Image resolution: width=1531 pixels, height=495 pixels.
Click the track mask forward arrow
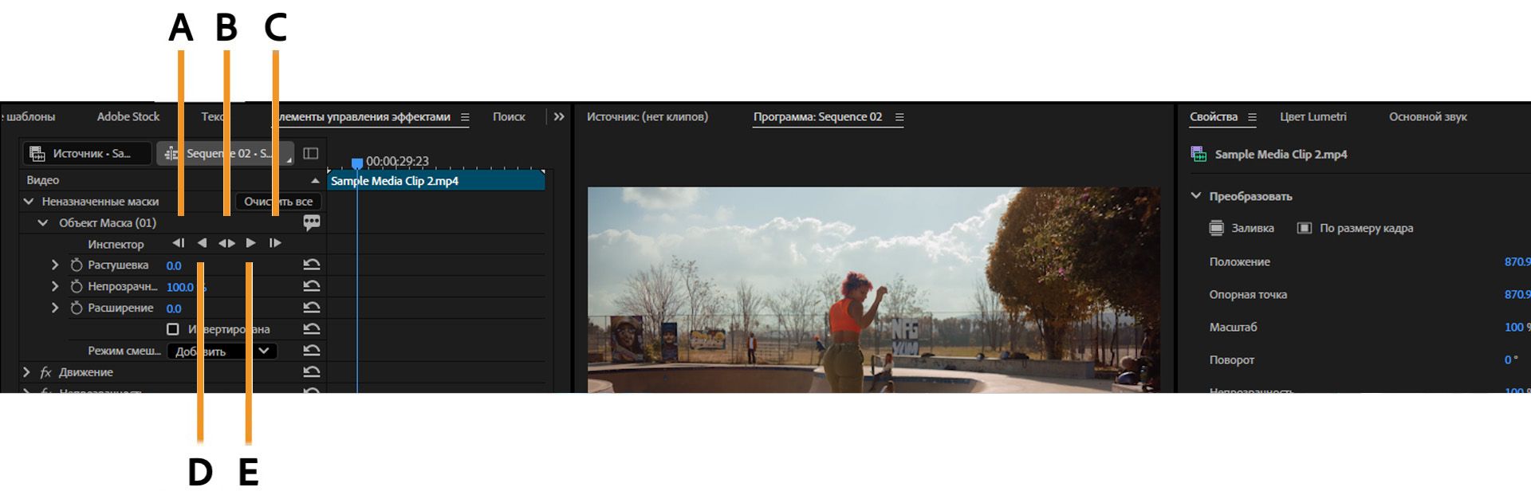(251, 243)
